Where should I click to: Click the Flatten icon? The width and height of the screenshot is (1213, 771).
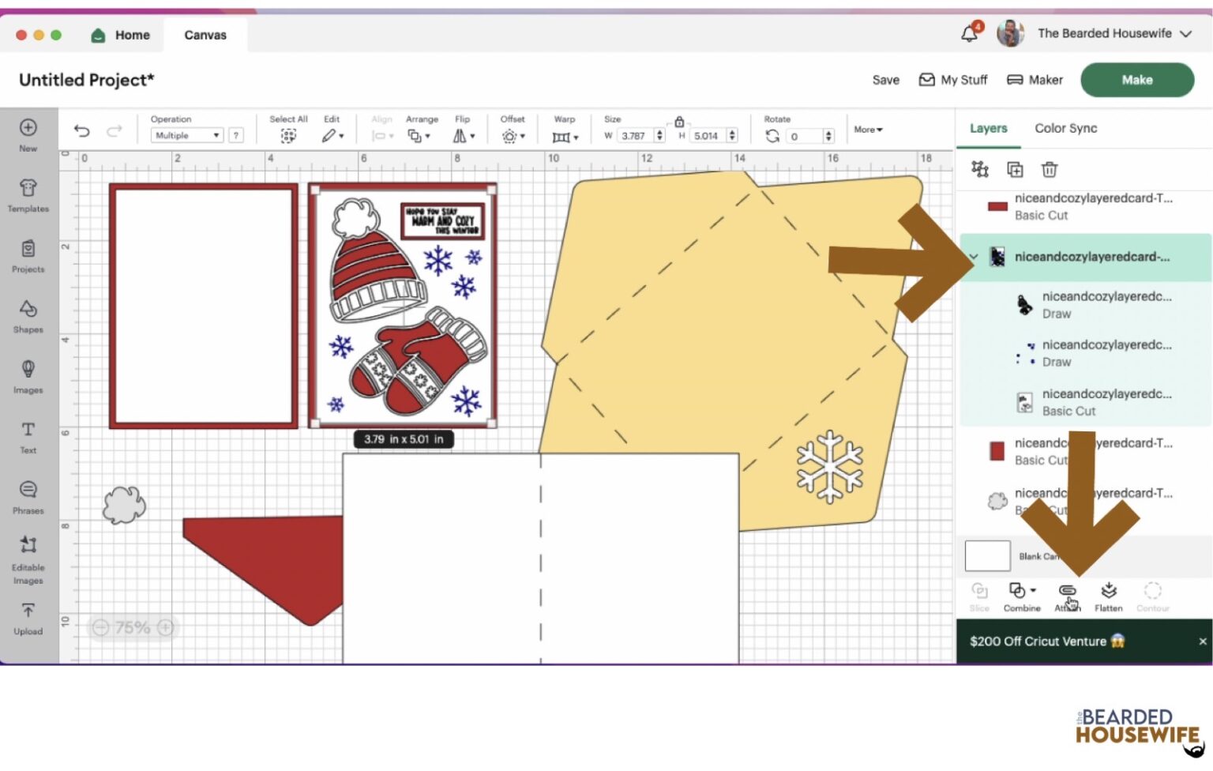click(x=1108, y=596)
